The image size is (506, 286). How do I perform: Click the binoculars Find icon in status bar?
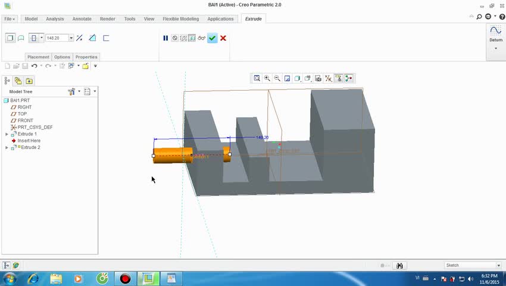(x=399, y=266)
